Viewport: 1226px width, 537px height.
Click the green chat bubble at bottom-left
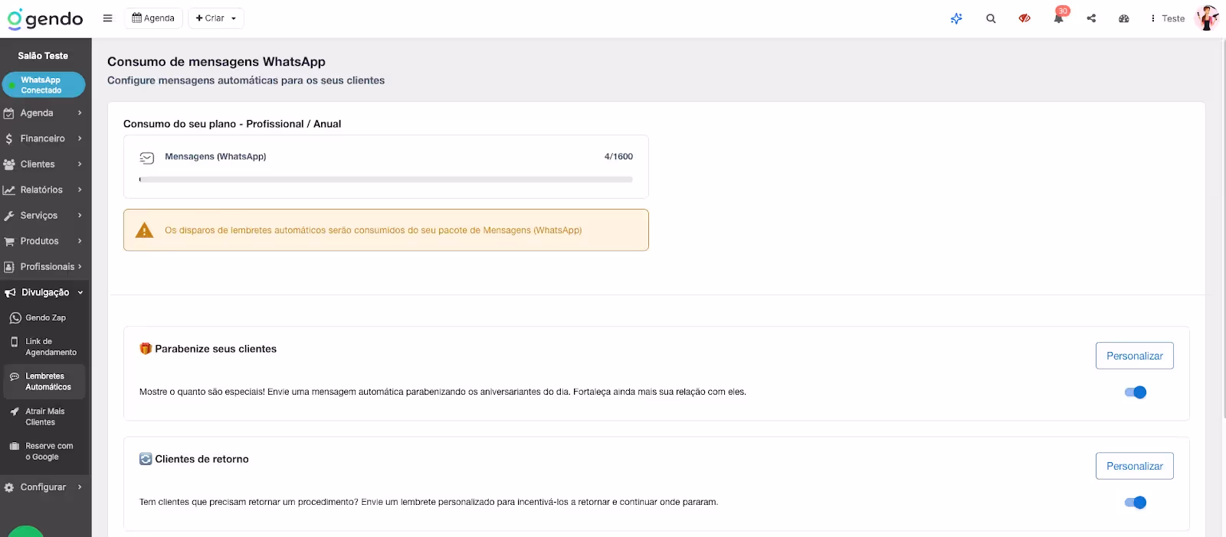[25, 532]
